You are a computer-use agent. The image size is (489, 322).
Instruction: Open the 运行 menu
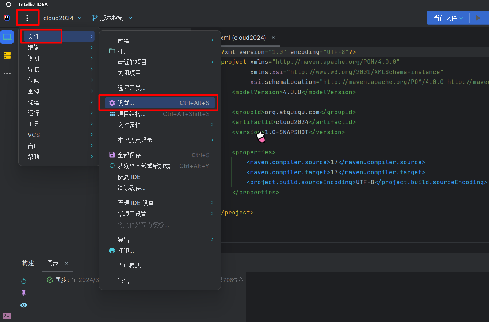(x=59, y=113)
